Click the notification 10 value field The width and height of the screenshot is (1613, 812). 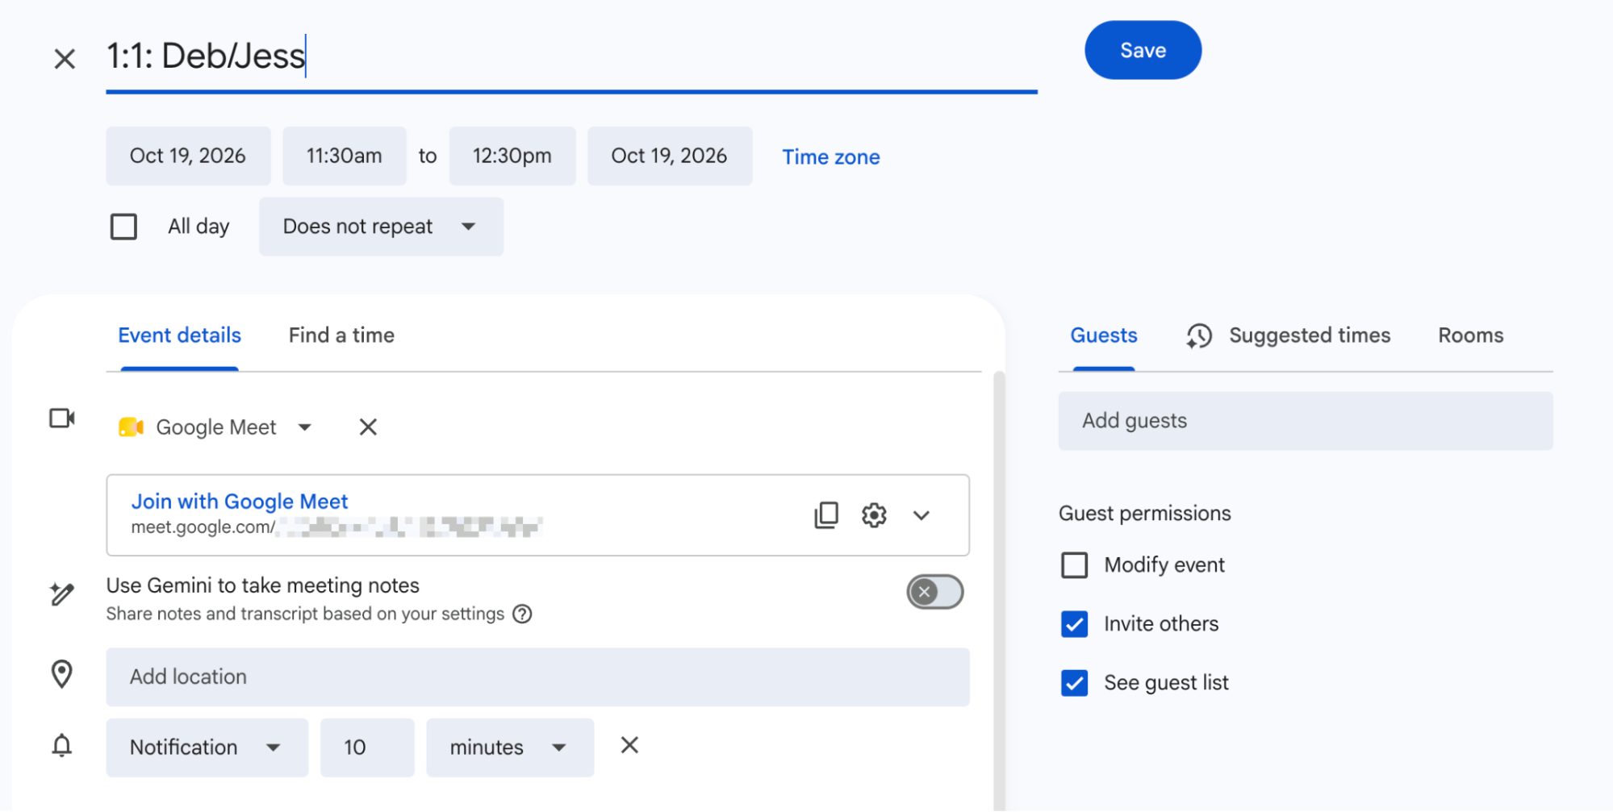[367, 747]
